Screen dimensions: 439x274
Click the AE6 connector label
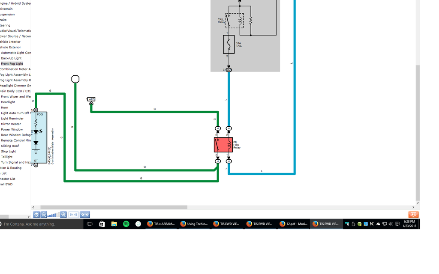91,99
